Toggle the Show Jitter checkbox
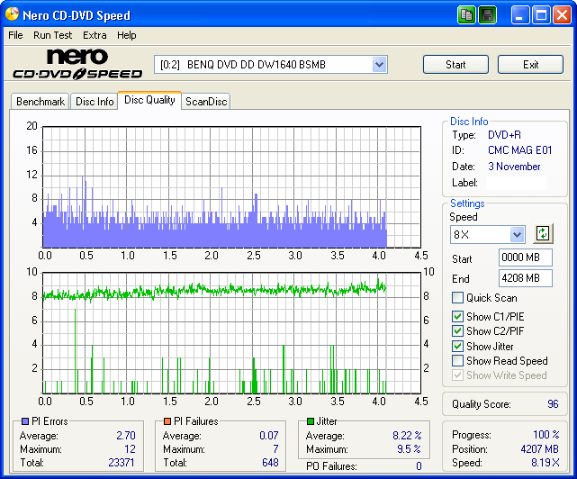The width and height of the screenshot is (577, 479). [458, 346]
